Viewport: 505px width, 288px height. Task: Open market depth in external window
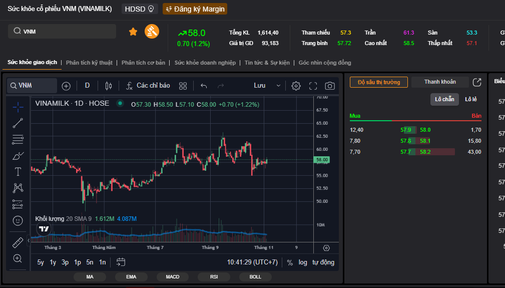[x=477, y=82]
